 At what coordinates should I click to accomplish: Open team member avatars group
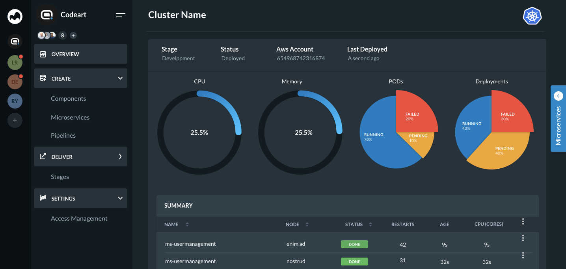[x=47, y=35]
